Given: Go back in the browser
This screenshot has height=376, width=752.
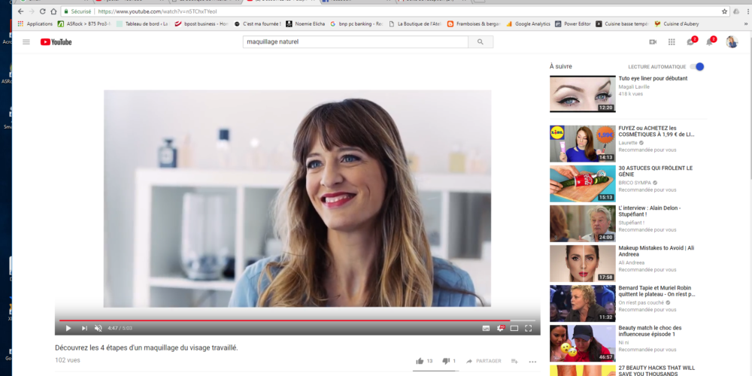Looking at the screenshot, I should [20, 11].
